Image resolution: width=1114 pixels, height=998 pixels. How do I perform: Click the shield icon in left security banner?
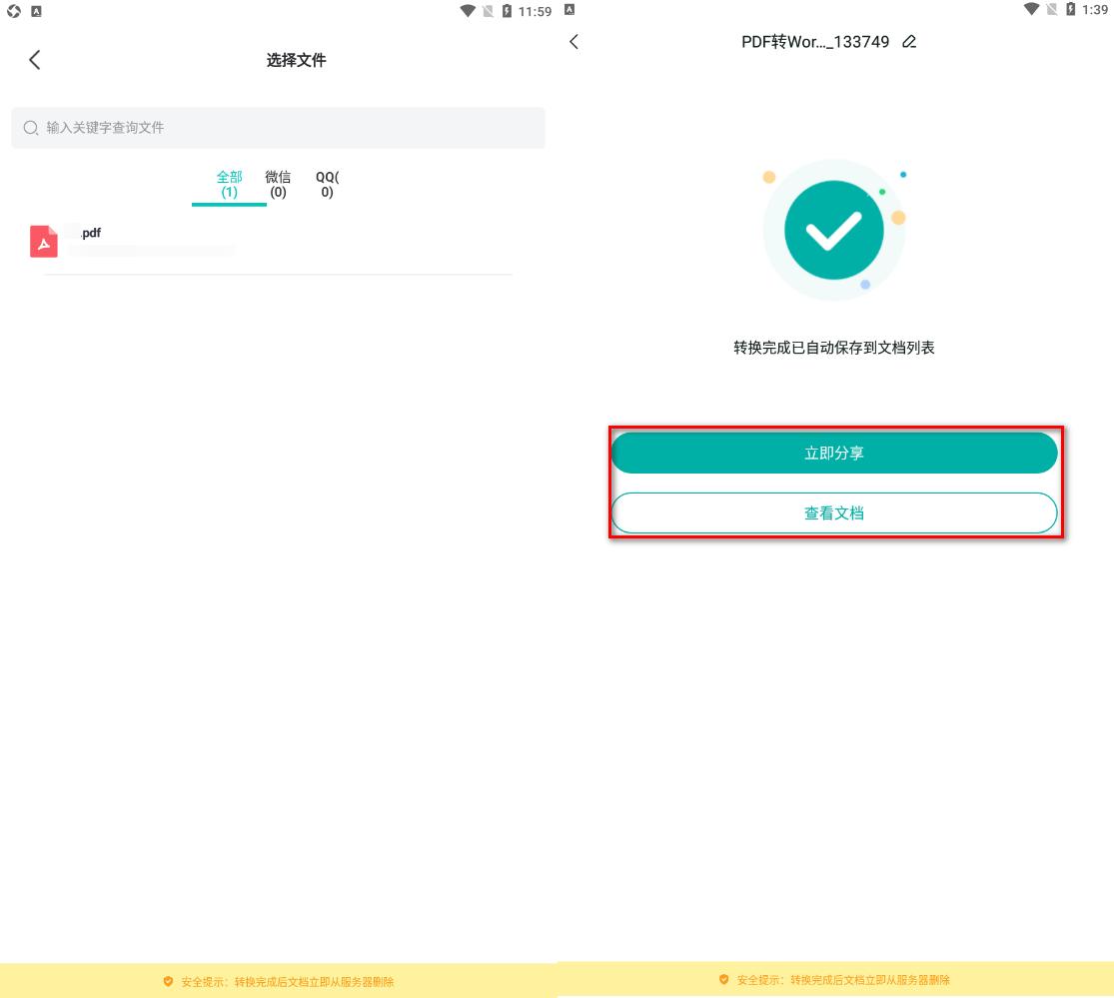[169, 982]
